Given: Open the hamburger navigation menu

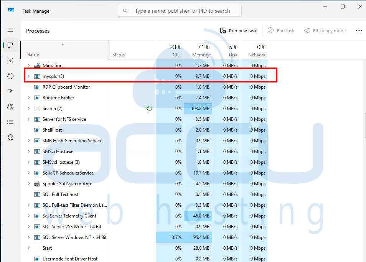Looking at the screenshot, I should point(10,30).
